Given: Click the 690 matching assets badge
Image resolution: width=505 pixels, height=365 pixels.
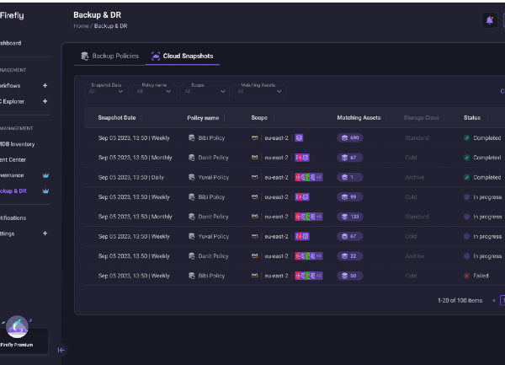Looking at the screenshot, I should (x=350, y=138).
